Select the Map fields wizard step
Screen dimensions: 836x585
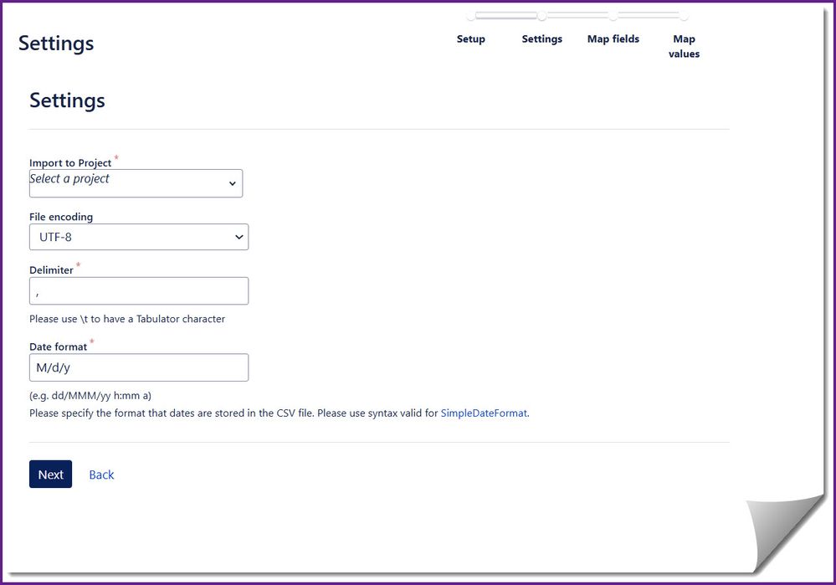pyautogui.click(x=613, y=39)
